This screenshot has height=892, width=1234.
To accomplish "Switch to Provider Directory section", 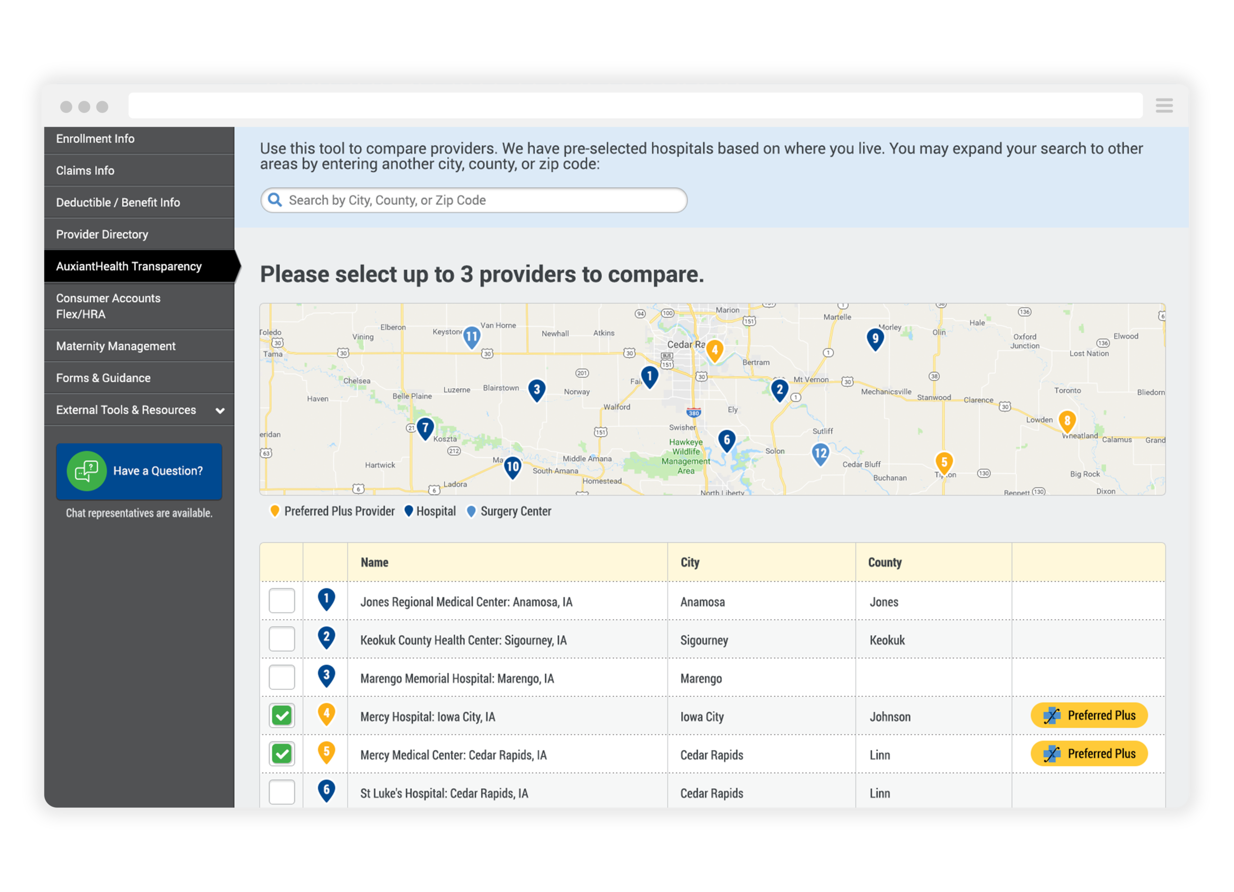I will click(x=102, y=234).
